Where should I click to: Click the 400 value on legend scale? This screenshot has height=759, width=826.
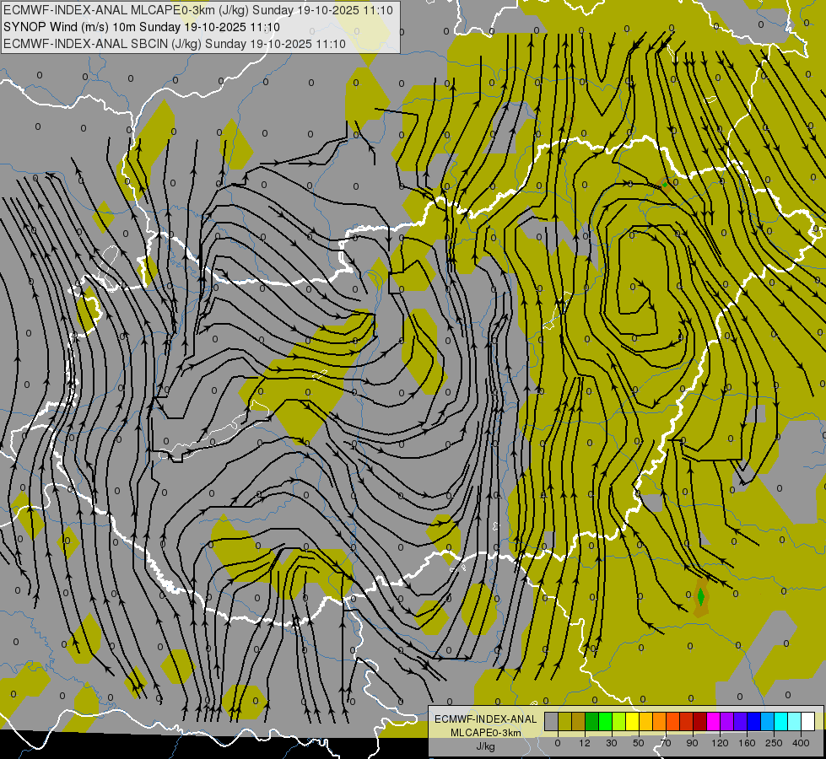pyautogui.click(x=801, y=743)
